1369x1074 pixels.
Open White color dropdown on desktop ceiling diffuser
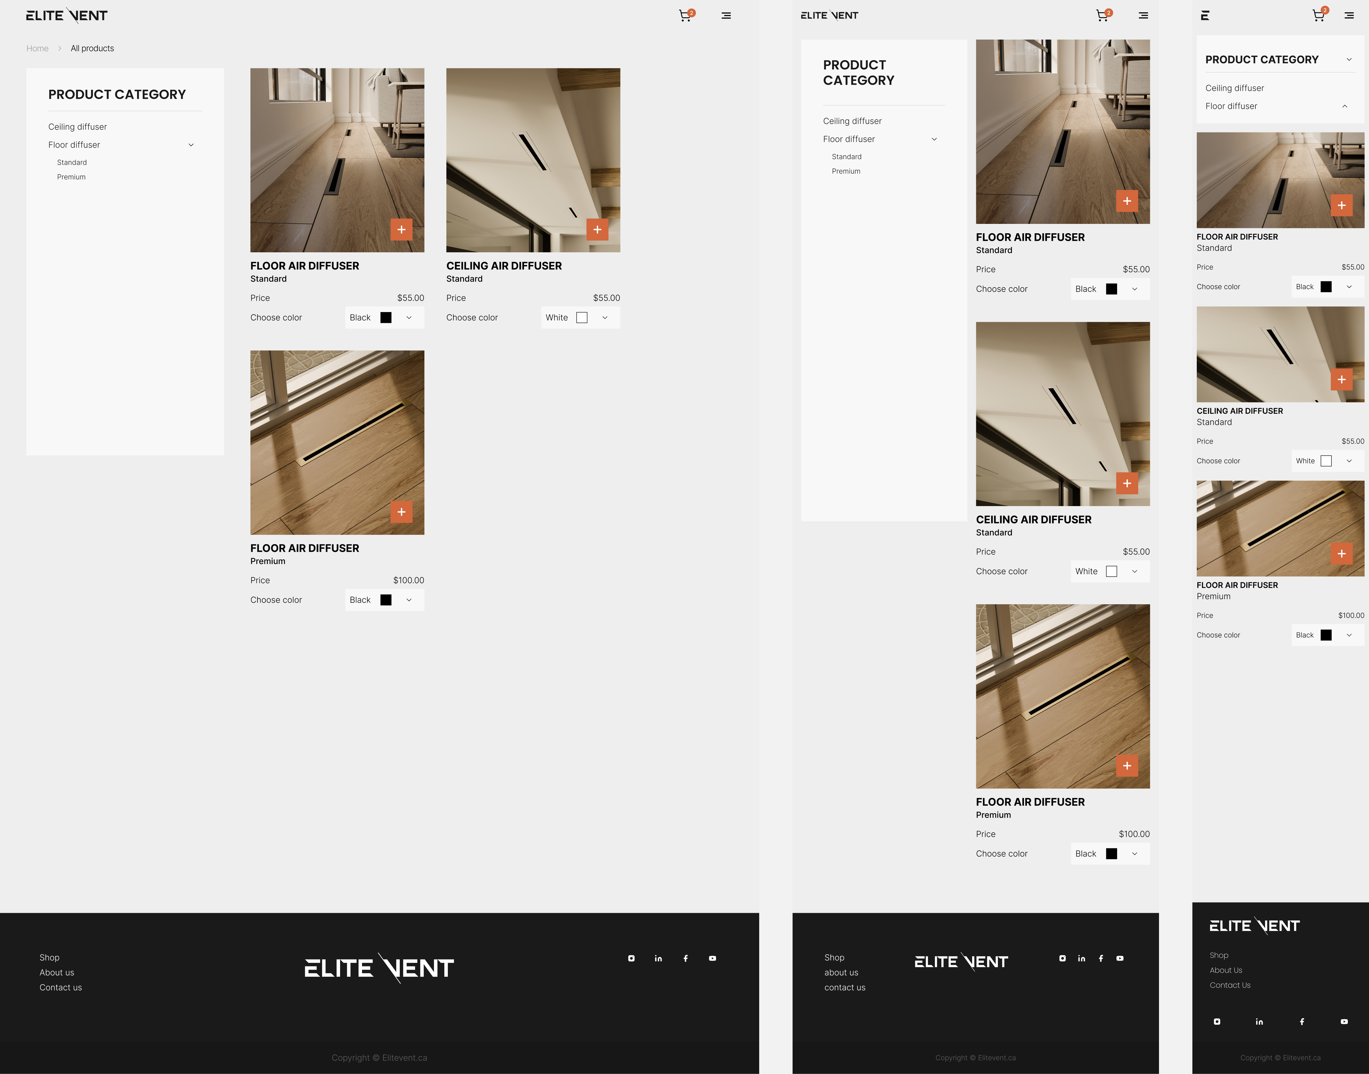tap(580, 318)
